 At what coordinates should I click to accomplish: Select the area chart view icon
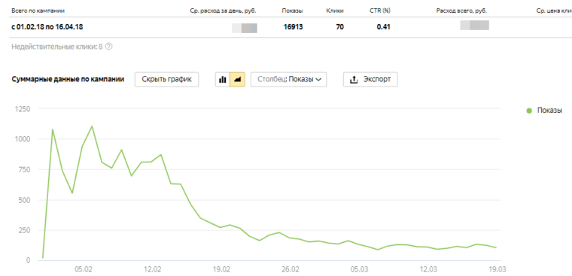point(238,80)
